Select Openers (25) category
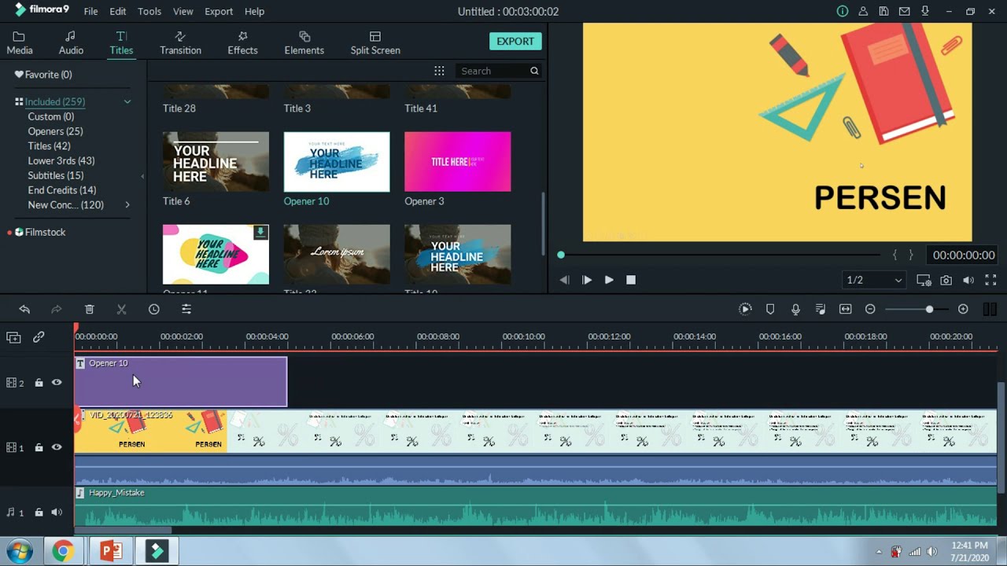This screenshot has width=1007, height=566. coord(55,131)
